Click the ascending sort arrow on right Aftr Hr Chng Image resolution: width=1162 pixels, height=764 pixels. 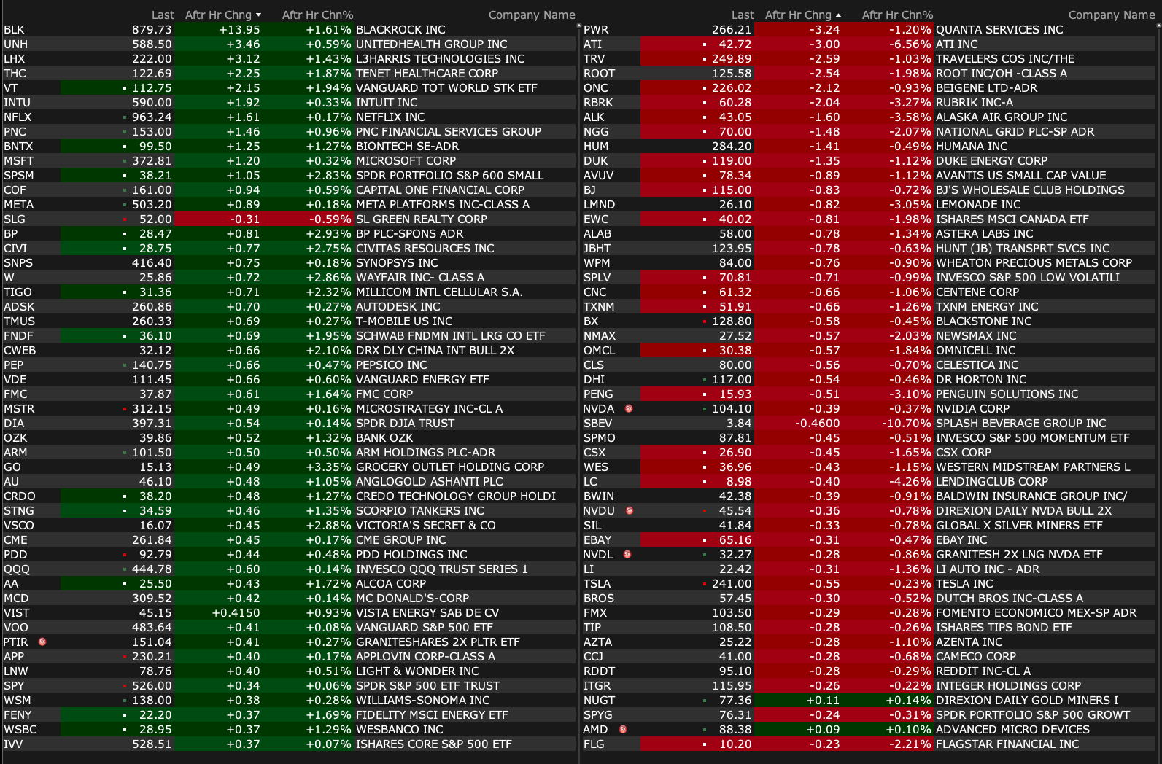pyautogui.click(x=838, y=15)
